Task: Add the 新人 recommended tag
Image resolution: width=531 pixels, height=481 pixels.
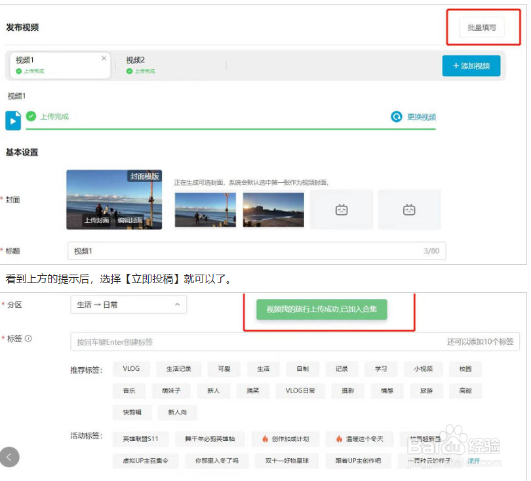Action: pyautogui.click(x=213, y=391)
